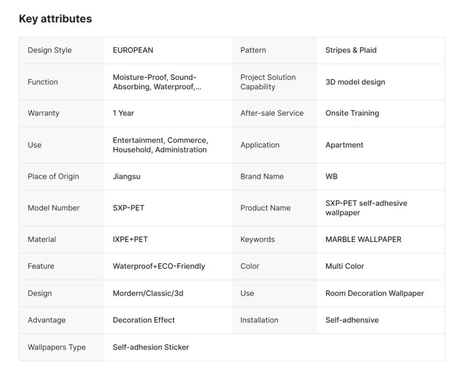Click the EUROPEAN design style value
The image size is (456, 373).
point(133,50)
